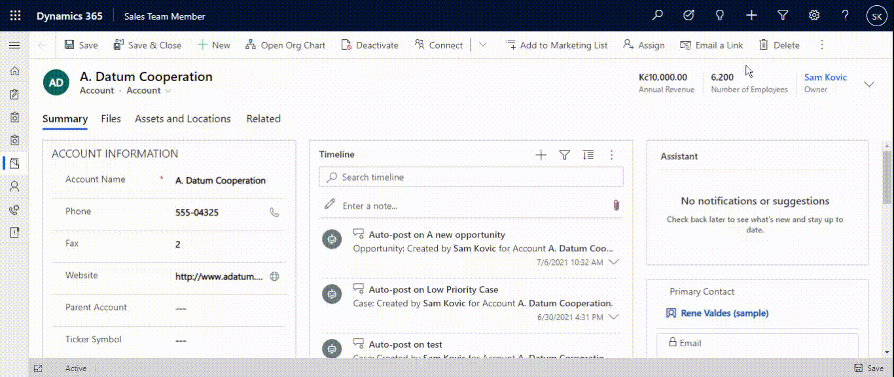Image resolution: width=894 pixels, height=377 pixels.
Task: Open the task flow target icon
Action: (688, 16)
